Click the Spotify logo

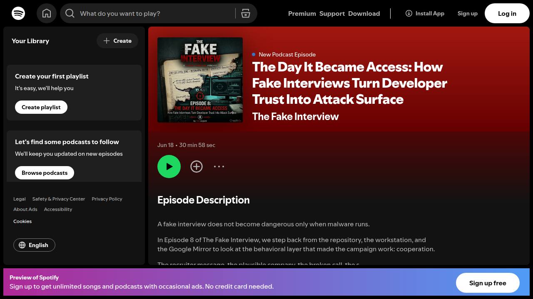tap(18, 13)
